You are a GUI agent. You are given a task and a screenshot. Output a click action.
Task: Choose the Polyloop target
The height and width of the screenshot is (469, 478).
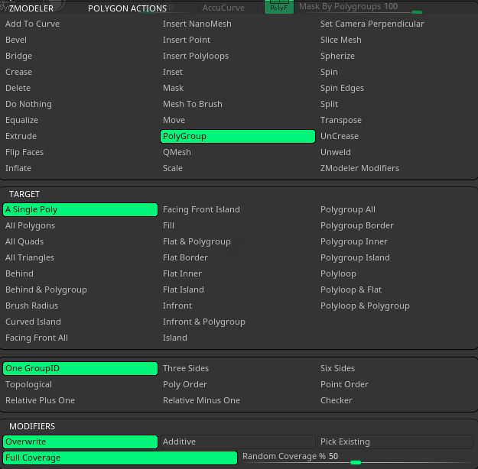[338, 273]
